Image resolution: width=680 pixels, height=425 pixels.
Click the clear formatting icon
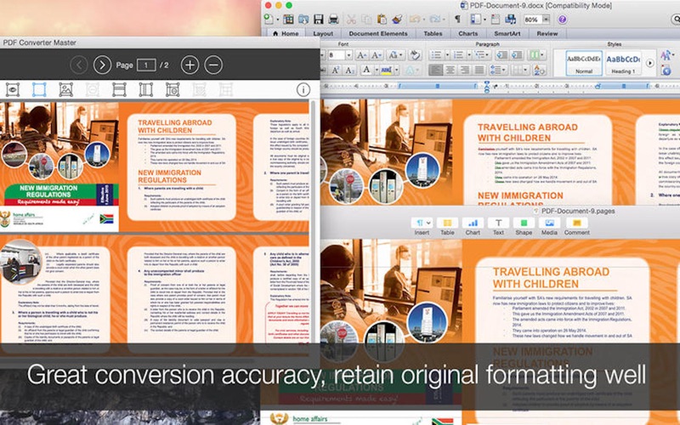tap(416, 55)
